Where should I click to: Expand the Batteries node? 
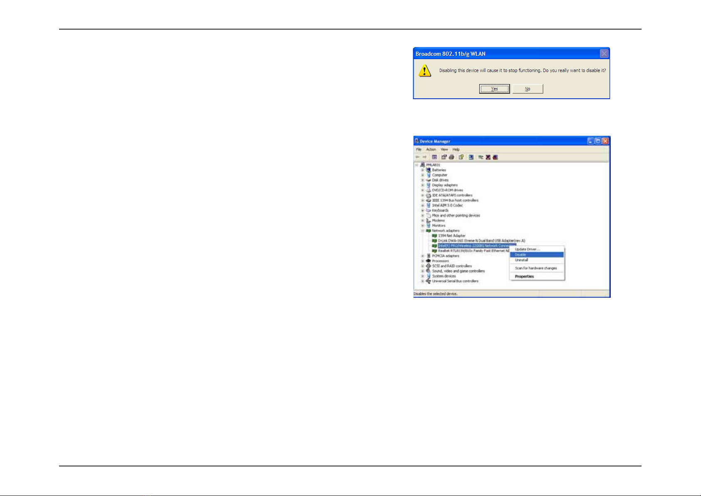pyautogui.click(x=422, y=170)
